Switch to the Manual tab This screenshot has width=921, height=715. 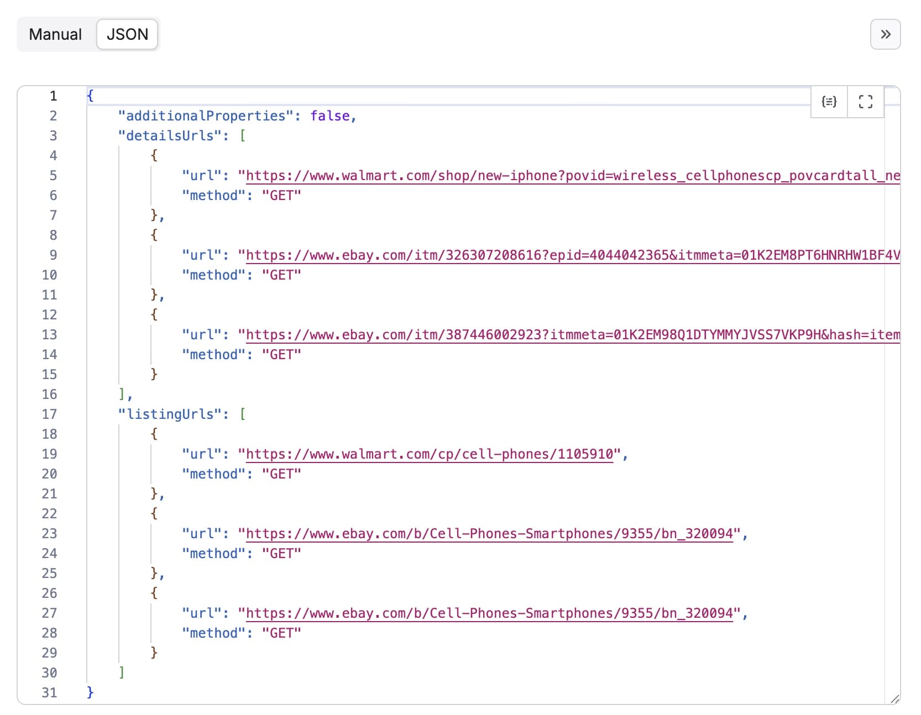tap(55, 34)
